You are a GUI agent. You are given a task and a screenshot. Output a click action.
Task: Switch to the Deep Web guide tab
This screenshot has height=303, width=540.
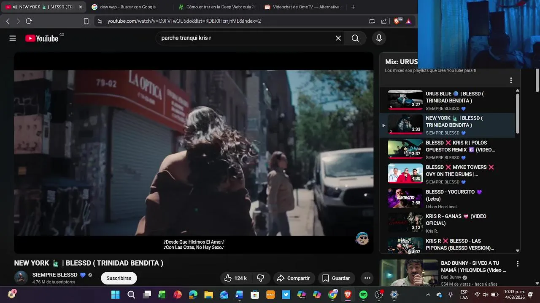[216, 7]
